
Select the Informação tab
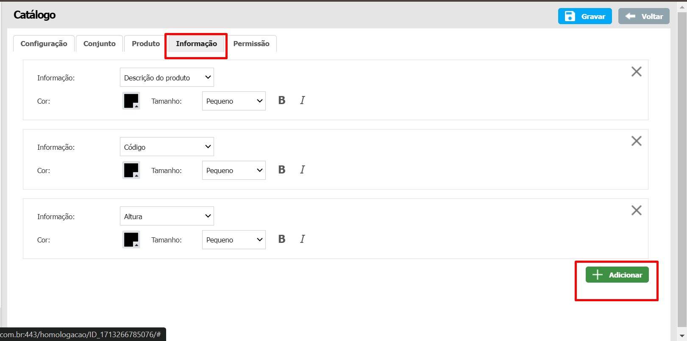197,44
